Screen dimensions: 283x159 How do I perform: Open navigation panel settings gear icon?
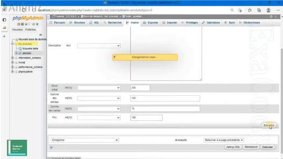click(34, 24)
